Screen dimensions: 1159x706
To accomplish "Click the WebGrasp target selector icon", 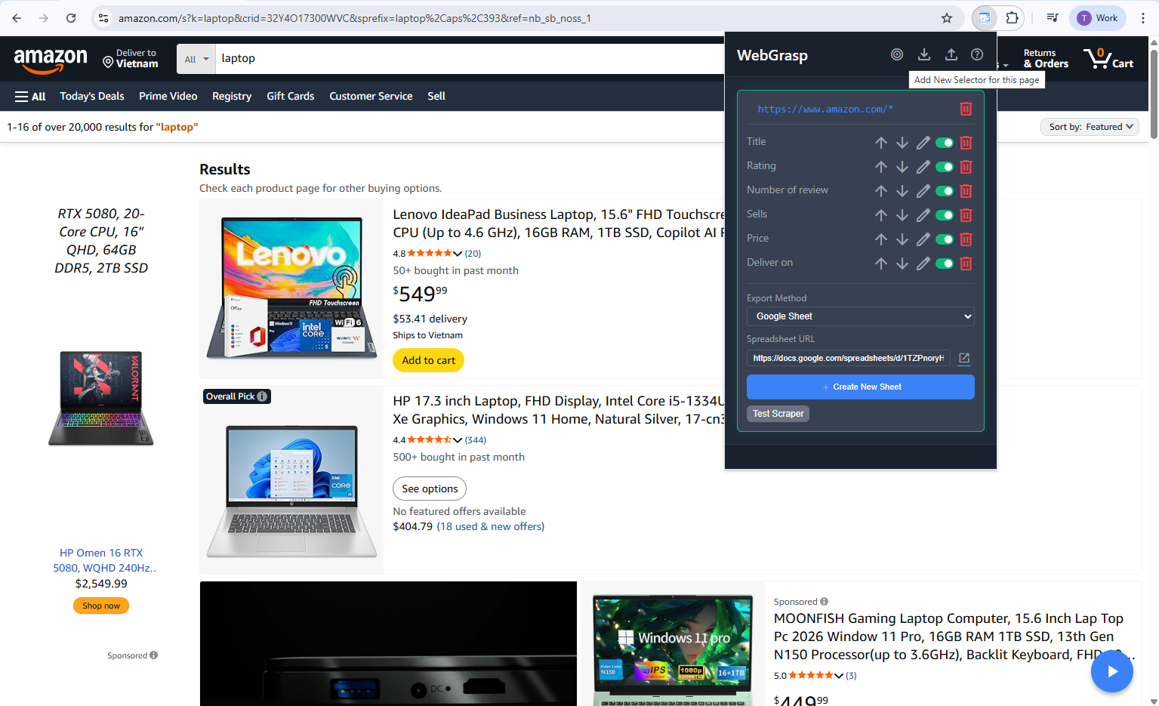I will [897, 54].
